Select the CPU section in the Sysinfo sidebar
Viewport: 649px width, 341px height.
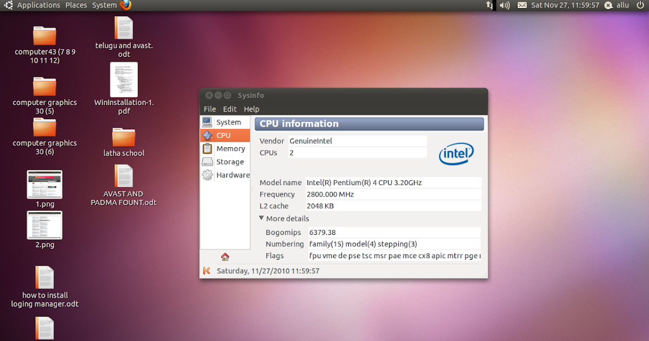[224, 135]
